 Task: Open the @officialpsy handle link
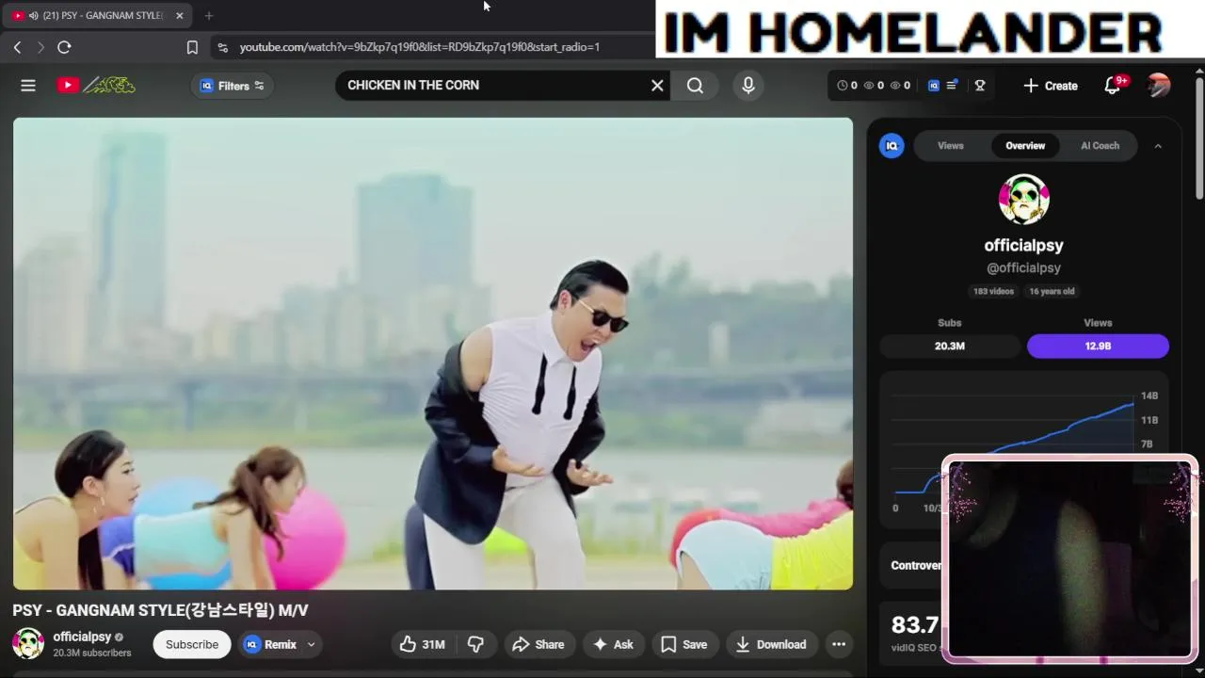[x=1023, y=267]
